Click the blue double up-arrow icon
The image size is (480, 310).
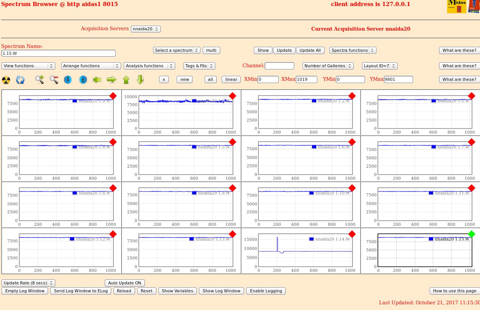tap(83, 80)
